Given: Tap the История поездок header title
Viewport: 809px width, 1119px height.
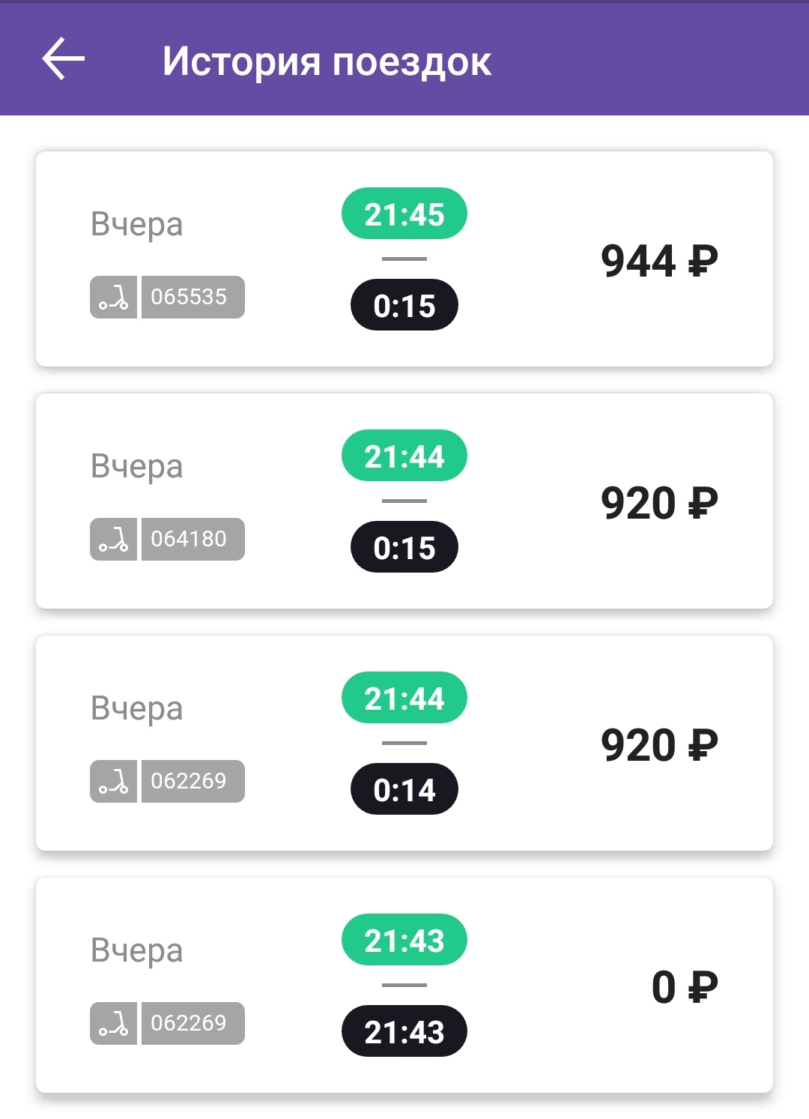Looking at the screenshot, I should 327,61.
